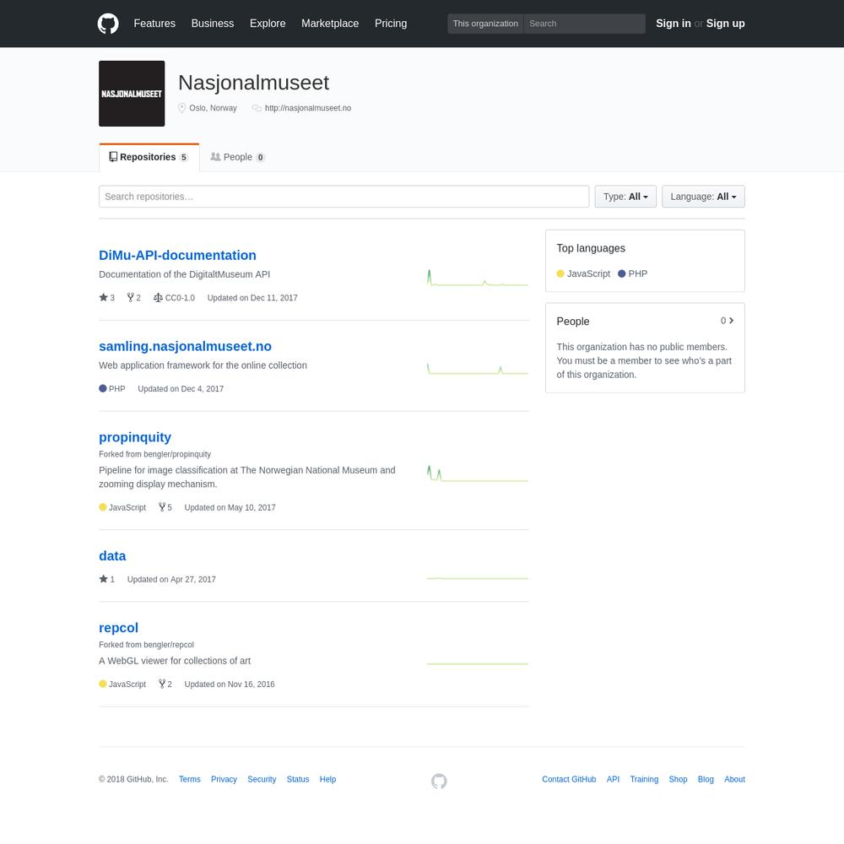Click the location pin icon near Oslo, Norway
Image resolution: width=844 pixels, height=844 pixels.
(182, 108)
